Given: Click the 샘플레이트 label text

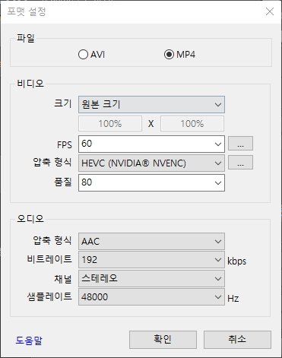Looking at the screenshot, I should [49, 296].
